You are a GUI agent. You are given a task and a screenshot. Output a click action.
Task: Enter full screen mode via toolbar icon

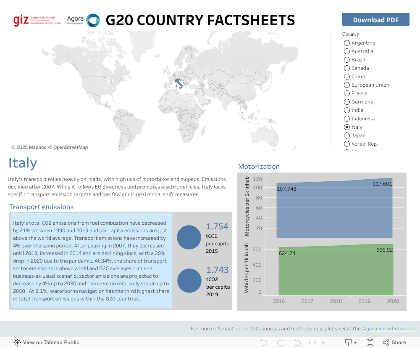point(370,343)
